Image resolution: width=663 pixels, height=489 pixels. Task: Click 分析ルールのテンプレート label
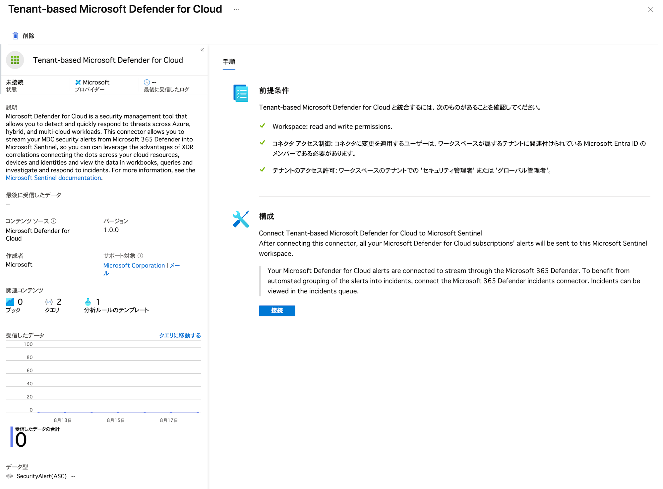coord(116,310)
